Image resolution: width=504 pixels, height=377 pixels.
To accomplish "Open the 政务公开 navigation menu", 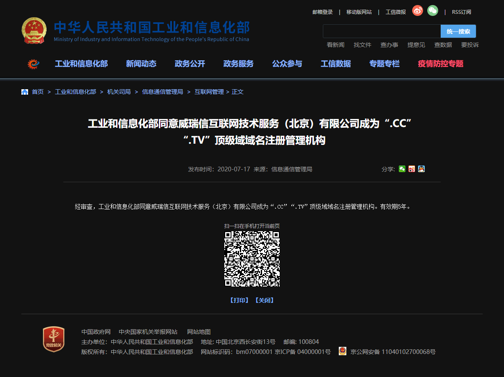I will 190,64.
